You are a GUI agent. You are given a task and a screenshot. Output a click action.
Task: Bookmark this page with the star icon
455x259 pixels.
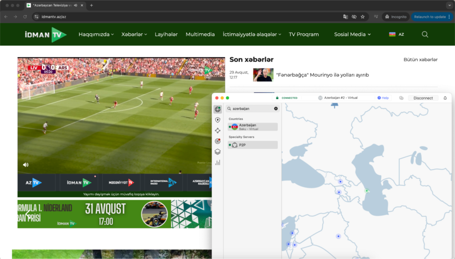[363, 17]
